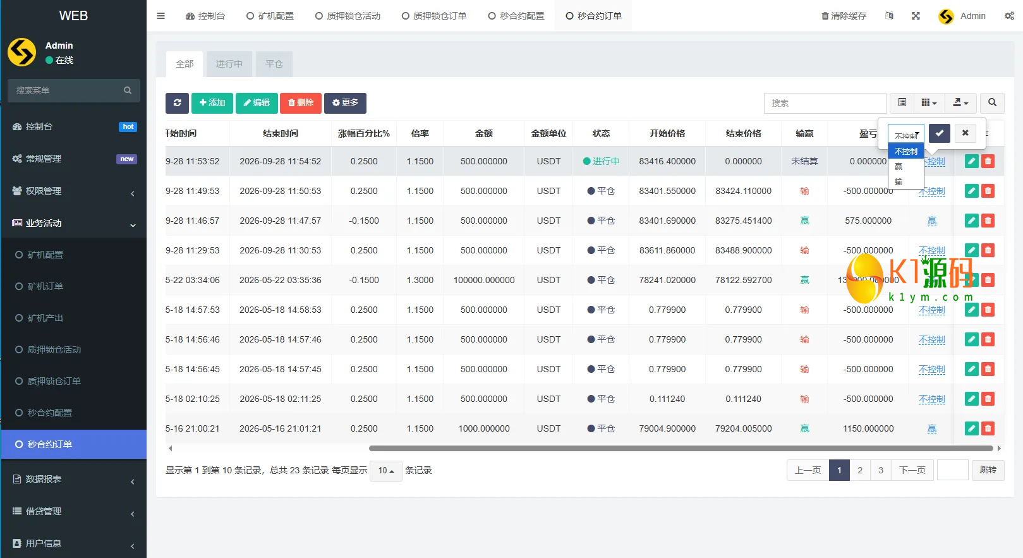Toggle the sidebar hamburger menu

pos(160,16)
